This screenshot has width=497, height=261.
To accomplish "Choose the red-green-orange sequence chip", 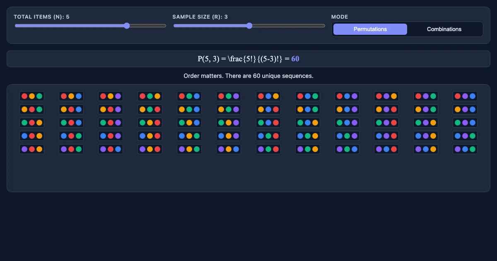I will click(150, 96).
